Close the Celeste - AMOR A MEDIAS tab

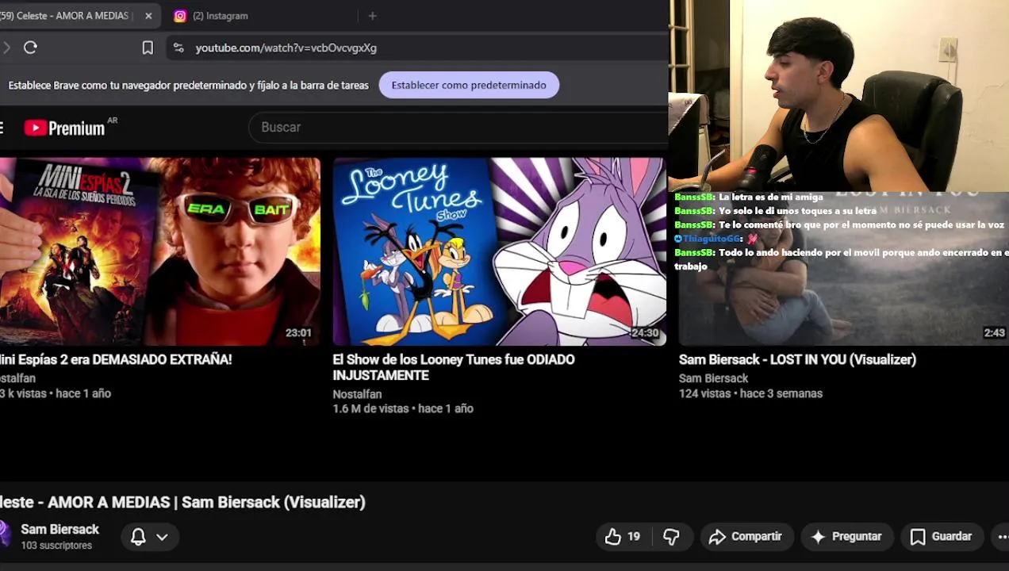(x=148, y=16)
